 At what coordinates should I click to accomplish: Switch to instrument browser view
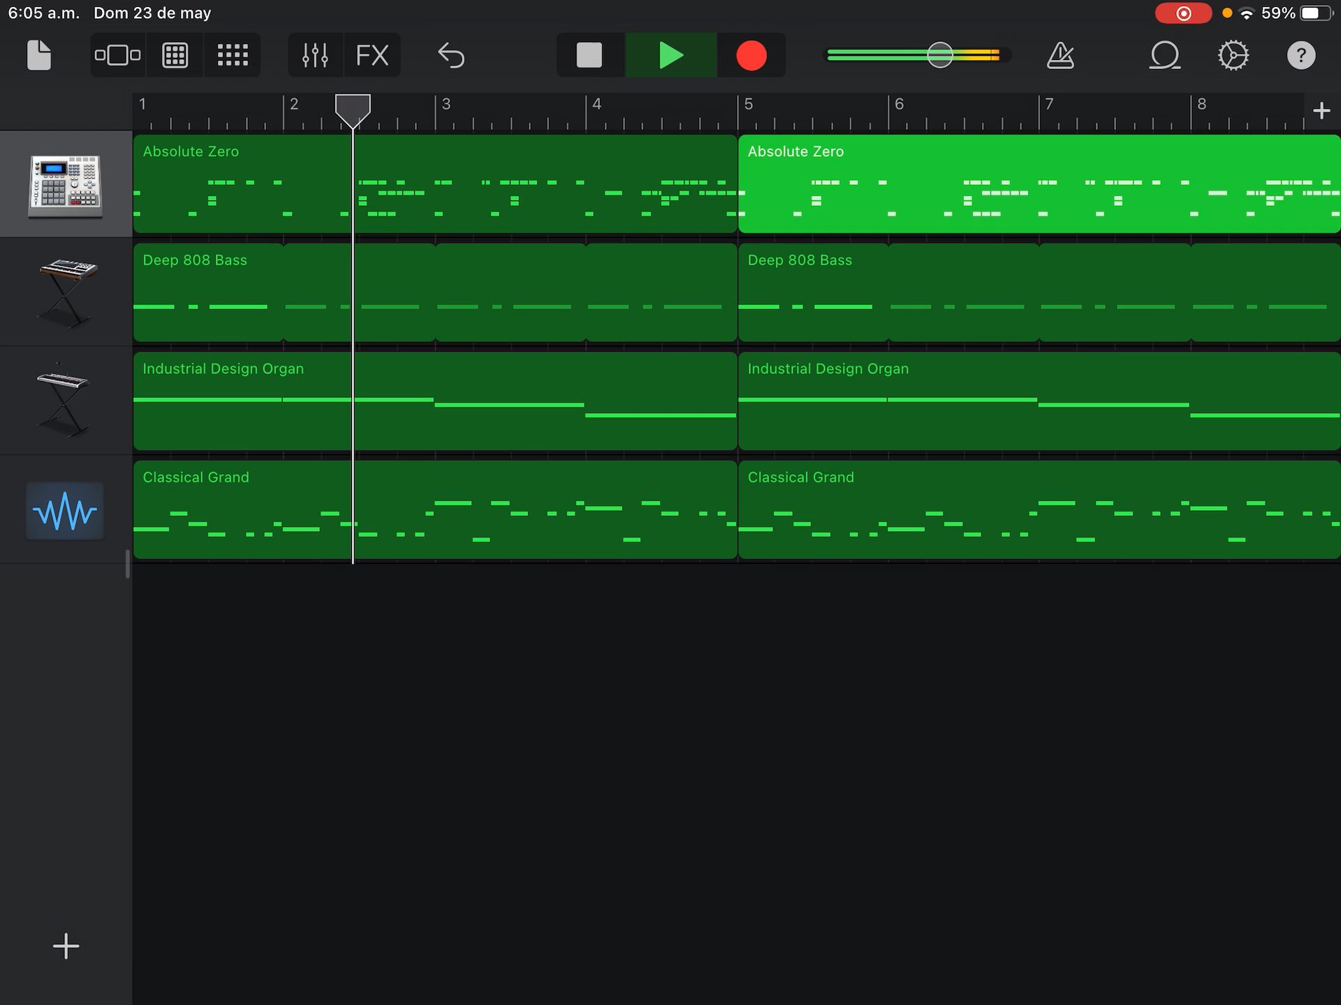[x=117, y=55]
